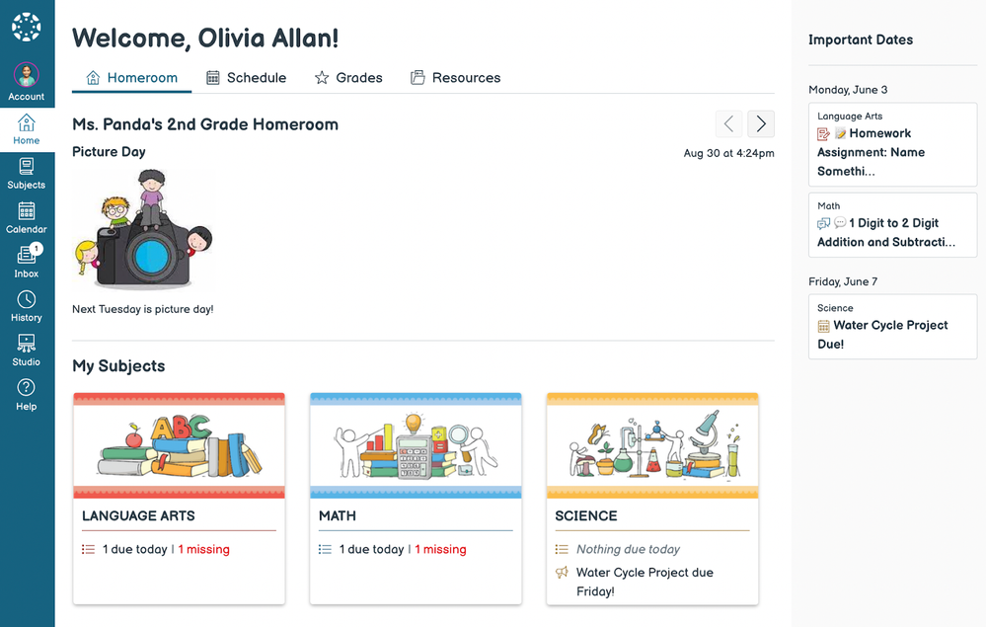The width and height of the screenshot is (986, 627).
Task: Open Science 'Water Cycle Project due Friday!' announcement
Action: pos(644,582)
